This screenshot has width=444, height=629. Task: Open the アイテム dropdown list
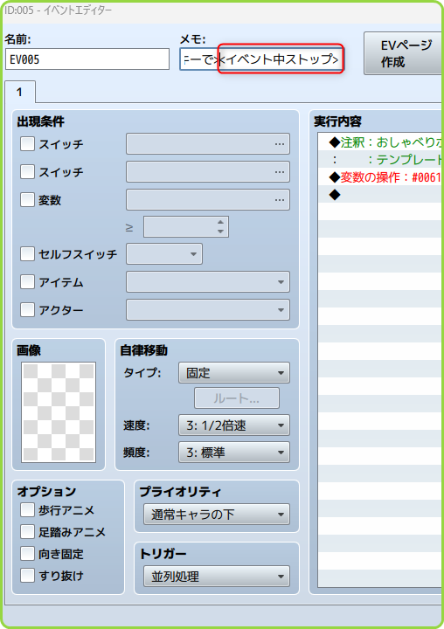pyautogui.click(x=208, y=282)
